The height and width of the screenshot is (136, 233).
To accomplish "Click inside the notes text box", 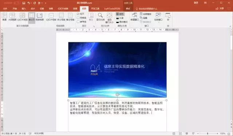I will [117, 116].
